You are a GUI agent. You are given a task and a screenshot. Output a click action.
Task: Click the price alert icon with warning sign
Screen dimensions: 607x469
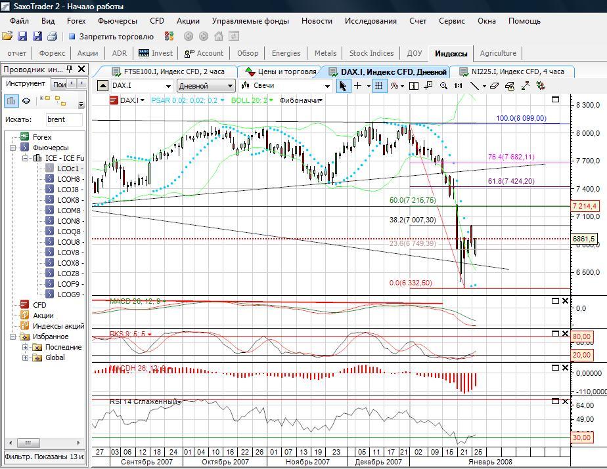(510, 86)
